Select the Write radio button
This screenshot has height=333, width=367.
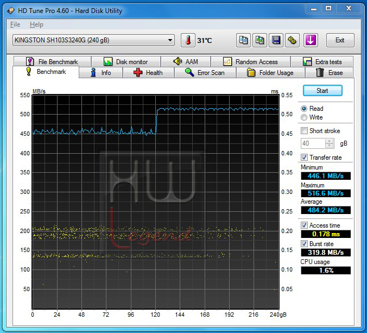[x=304, y=117]
